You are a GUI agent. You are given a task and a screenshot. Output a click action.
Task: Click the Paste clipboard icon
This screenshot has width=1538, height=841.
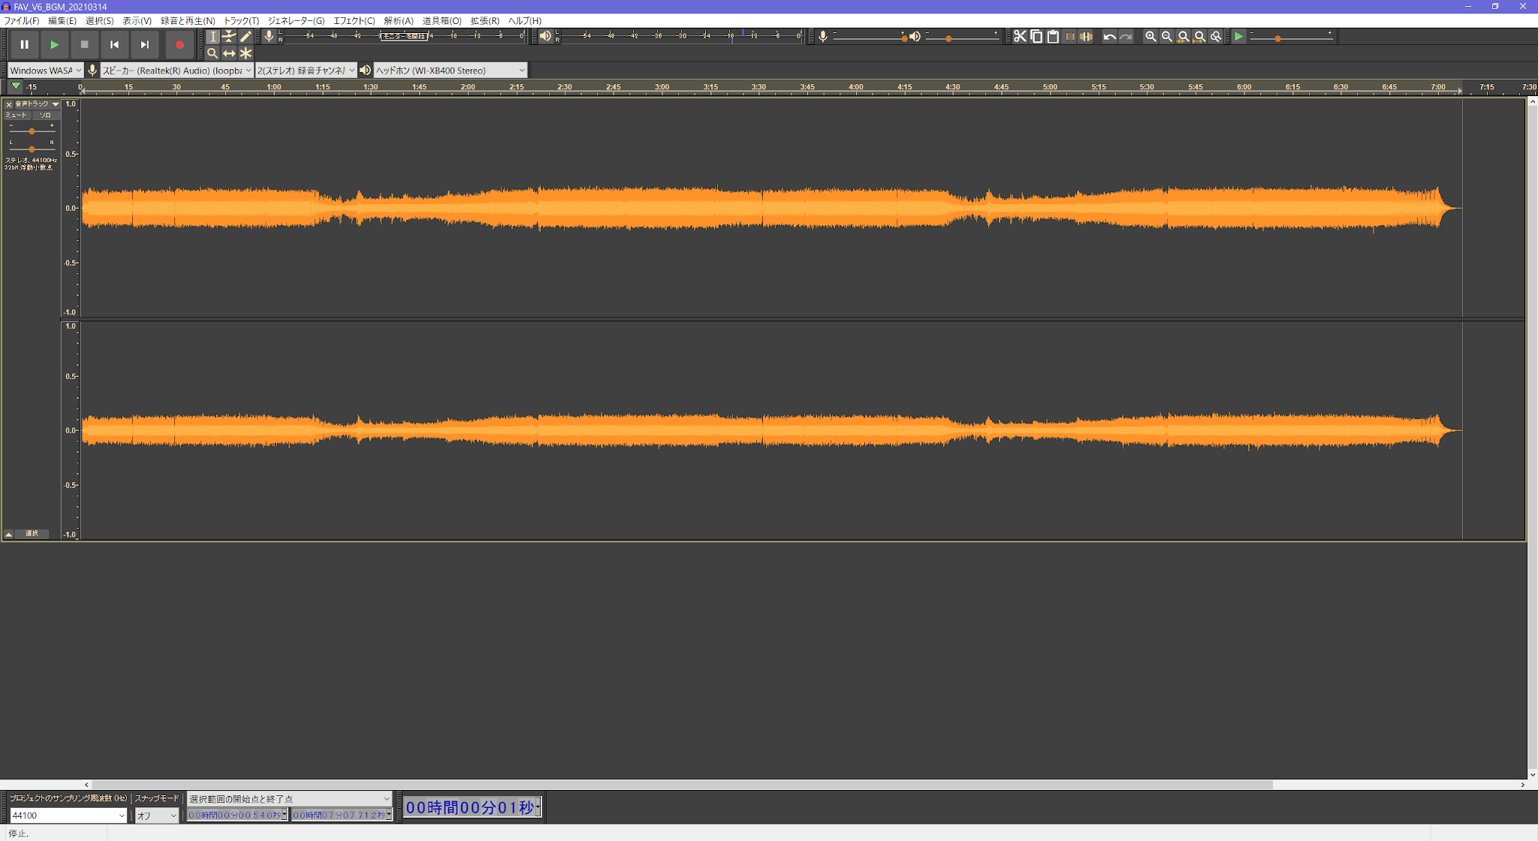coord(1053,36)
